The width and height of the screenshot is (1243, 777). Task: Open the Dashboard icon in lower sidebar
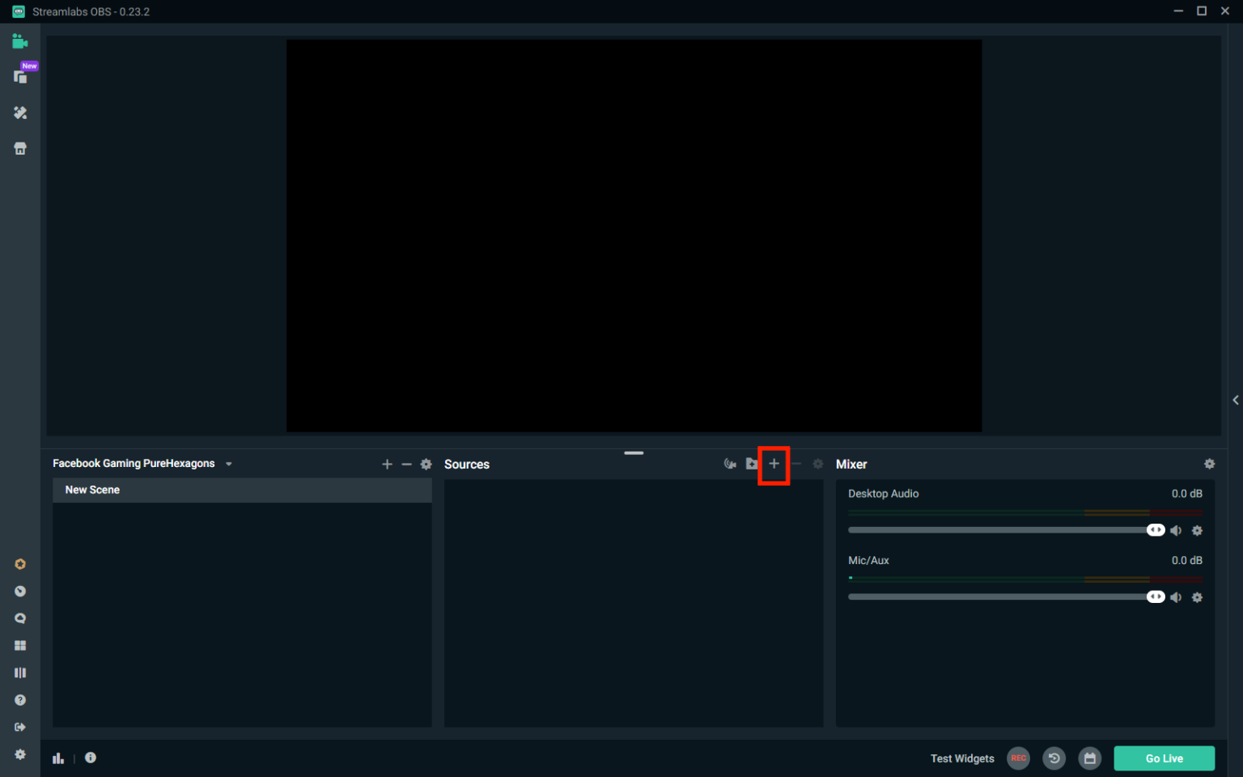tap(20, 591)
